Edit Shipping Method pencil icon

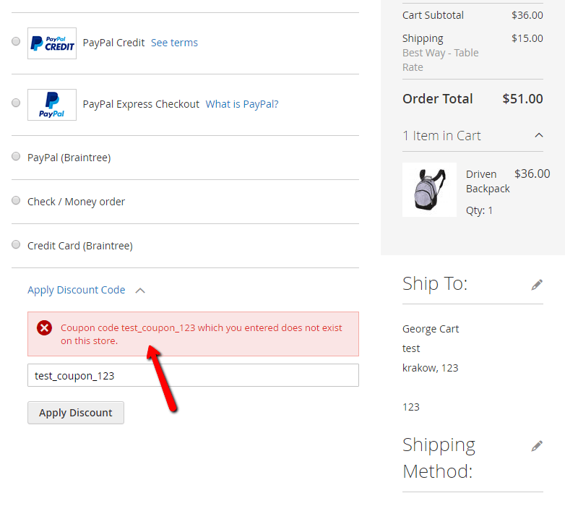[537, 446]
